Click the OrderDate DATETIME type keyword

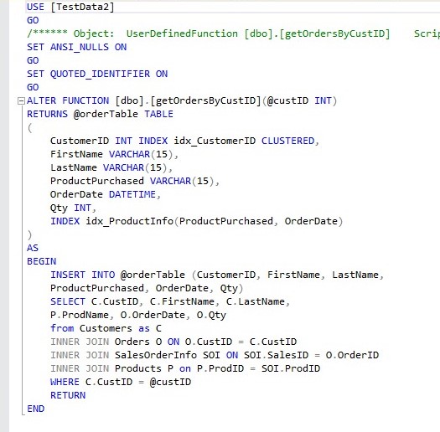[x=132, y=194]
